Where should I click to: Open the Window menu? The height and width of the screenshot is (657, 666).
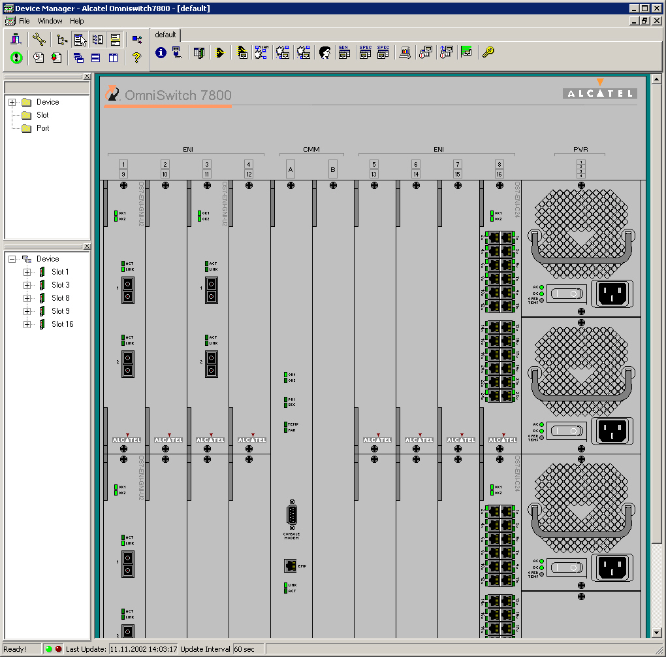pyautogui.click(x=50, y=21)
